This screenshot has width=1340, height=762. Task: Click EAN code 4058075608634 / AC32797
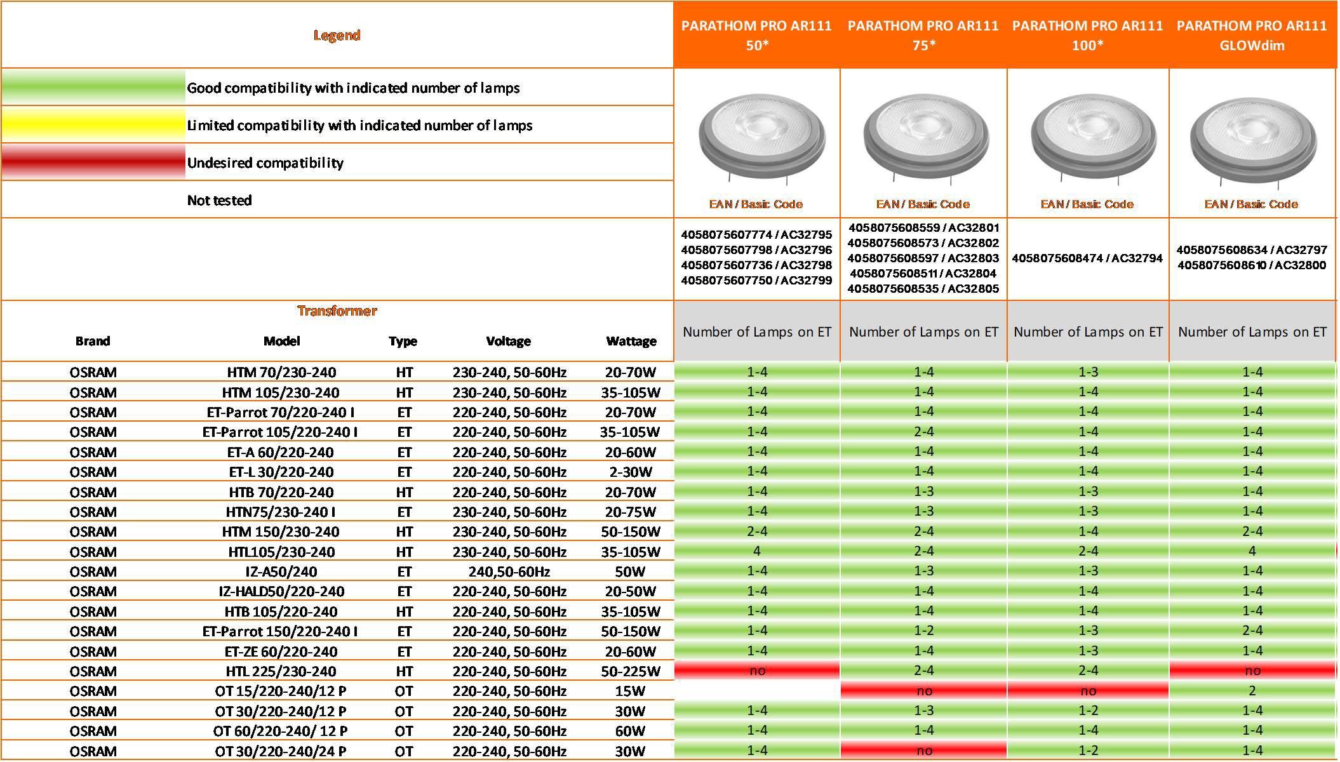tap(1252, 250)
